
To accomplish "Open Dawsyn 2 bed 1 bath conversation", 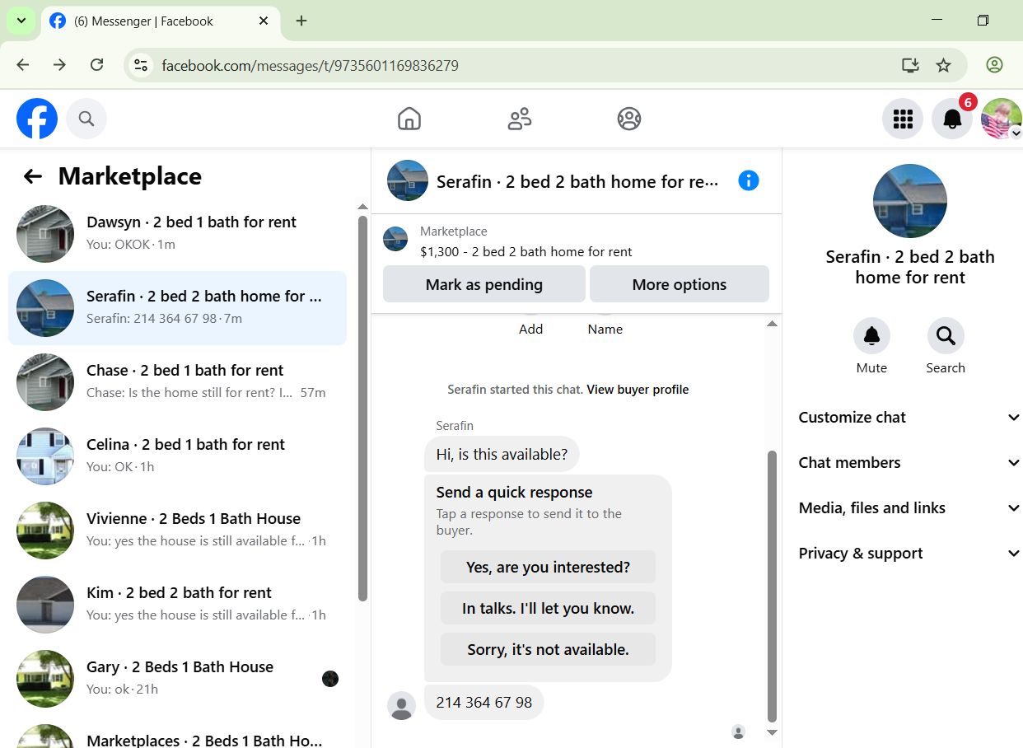I will 177,234.
